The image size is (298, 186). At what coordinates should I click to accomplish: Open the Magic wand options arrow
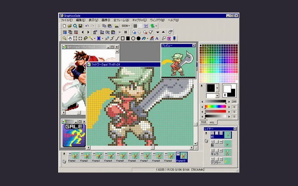[95, 39]
